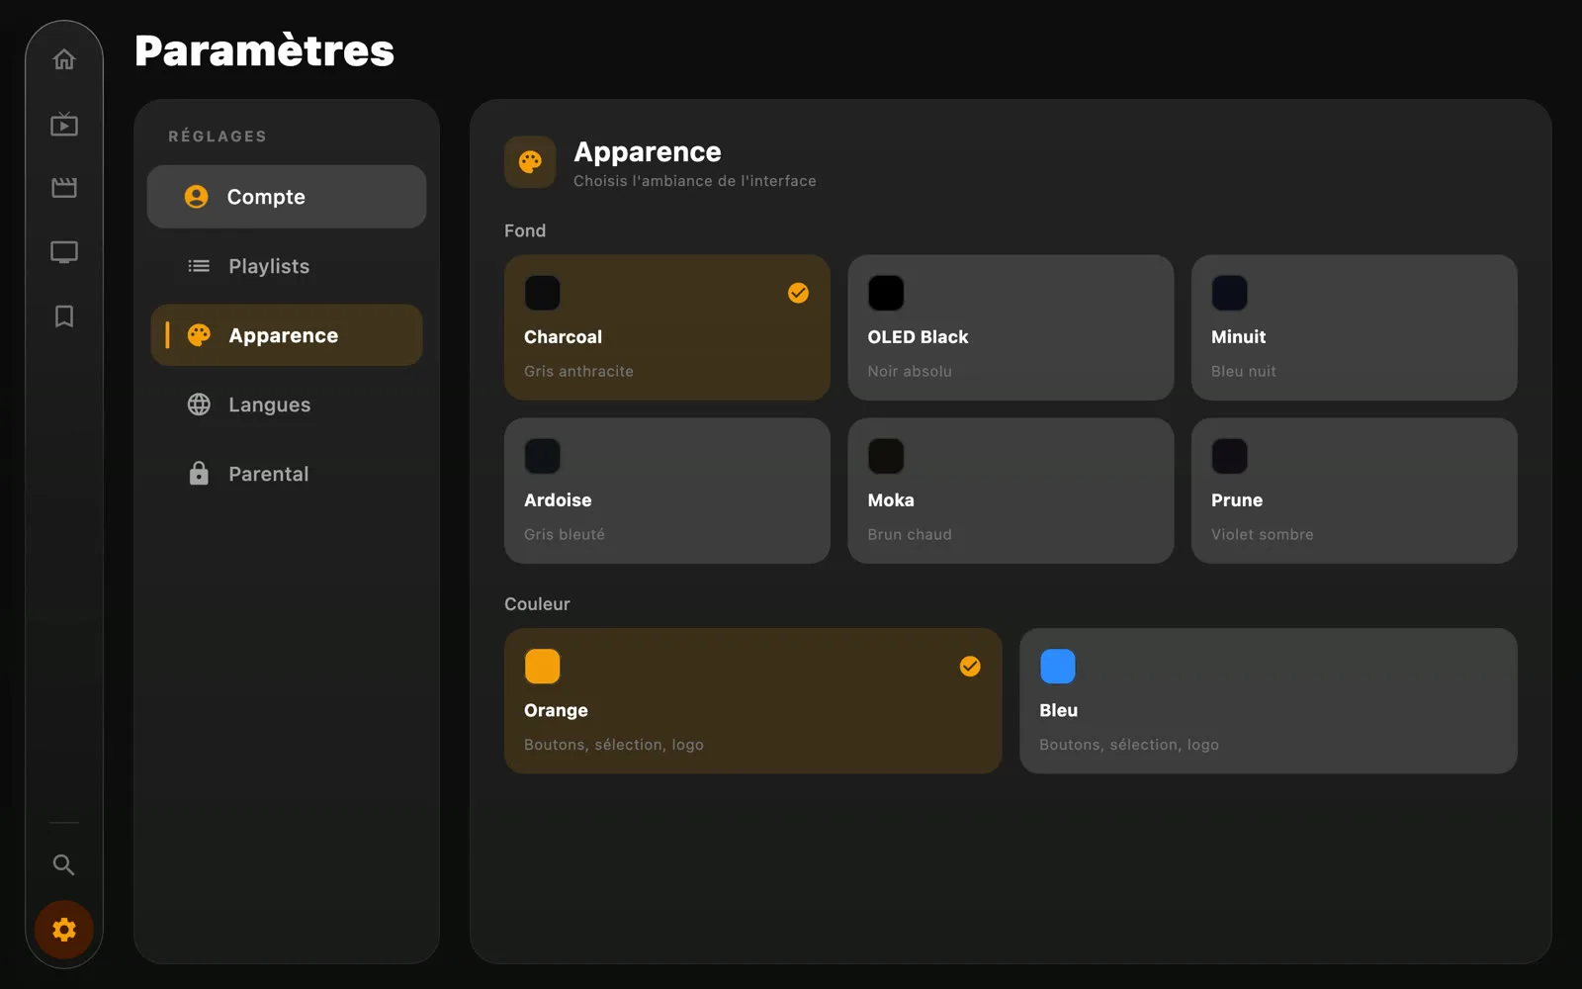Screen dimensions: 1582x989
Task: Click the 'Brun chaud' description
Action: tap(910, 535)
